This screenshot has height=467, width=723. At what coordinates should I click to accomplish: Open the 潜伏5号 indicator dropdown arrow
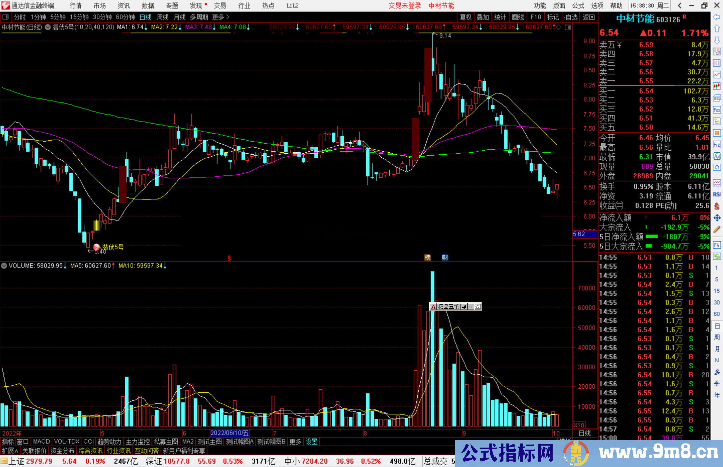[x=48, y=27]
